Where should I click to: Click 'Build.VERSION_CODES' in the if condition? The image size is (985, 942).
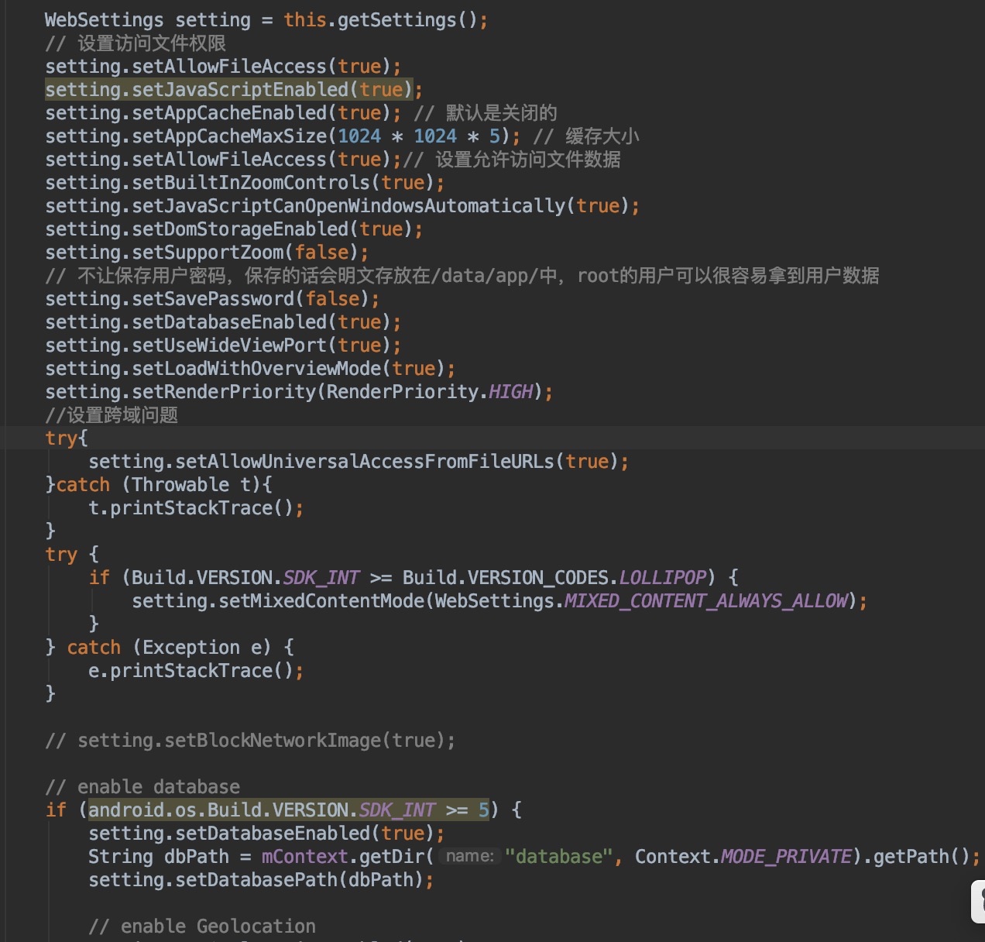pos(505,578)
